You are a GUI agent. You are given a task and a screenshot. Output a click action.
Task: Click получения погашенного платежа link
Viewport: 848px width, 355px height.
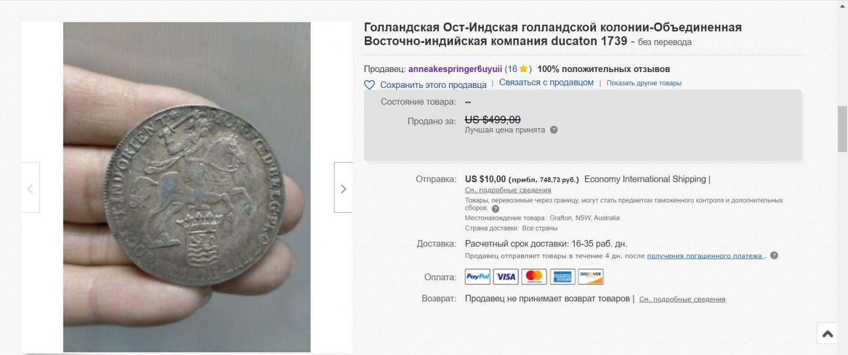pos(705,256)
